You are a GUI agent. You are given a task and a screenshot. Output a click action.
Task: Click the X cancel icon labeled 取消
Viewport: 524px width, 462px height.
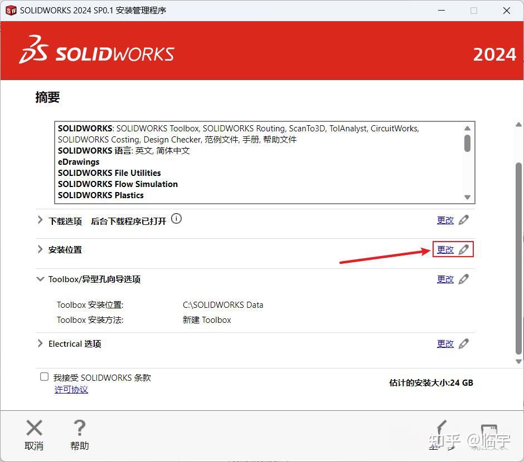tap(34, 429)
